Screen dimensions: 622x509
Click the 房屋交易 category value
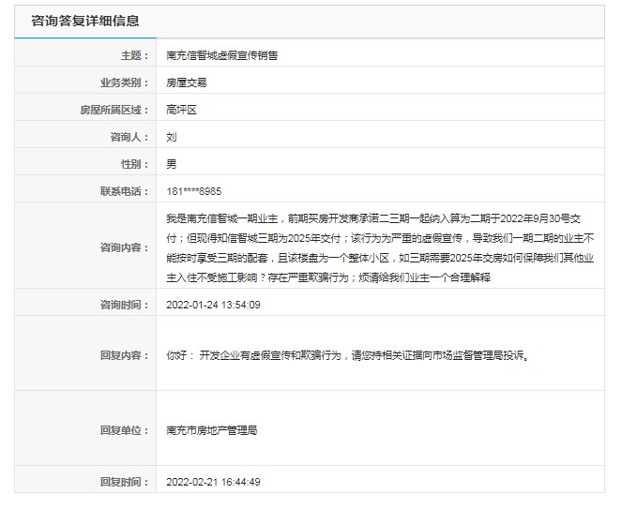[186, 82]
